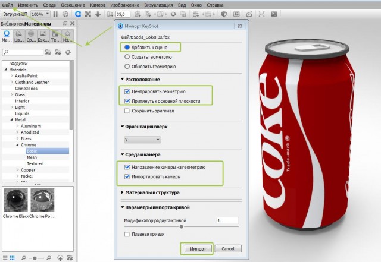Select the 'Добавить к сцене' radio button
The height and width of the screenshot is (262, 381).
point(127,46)
